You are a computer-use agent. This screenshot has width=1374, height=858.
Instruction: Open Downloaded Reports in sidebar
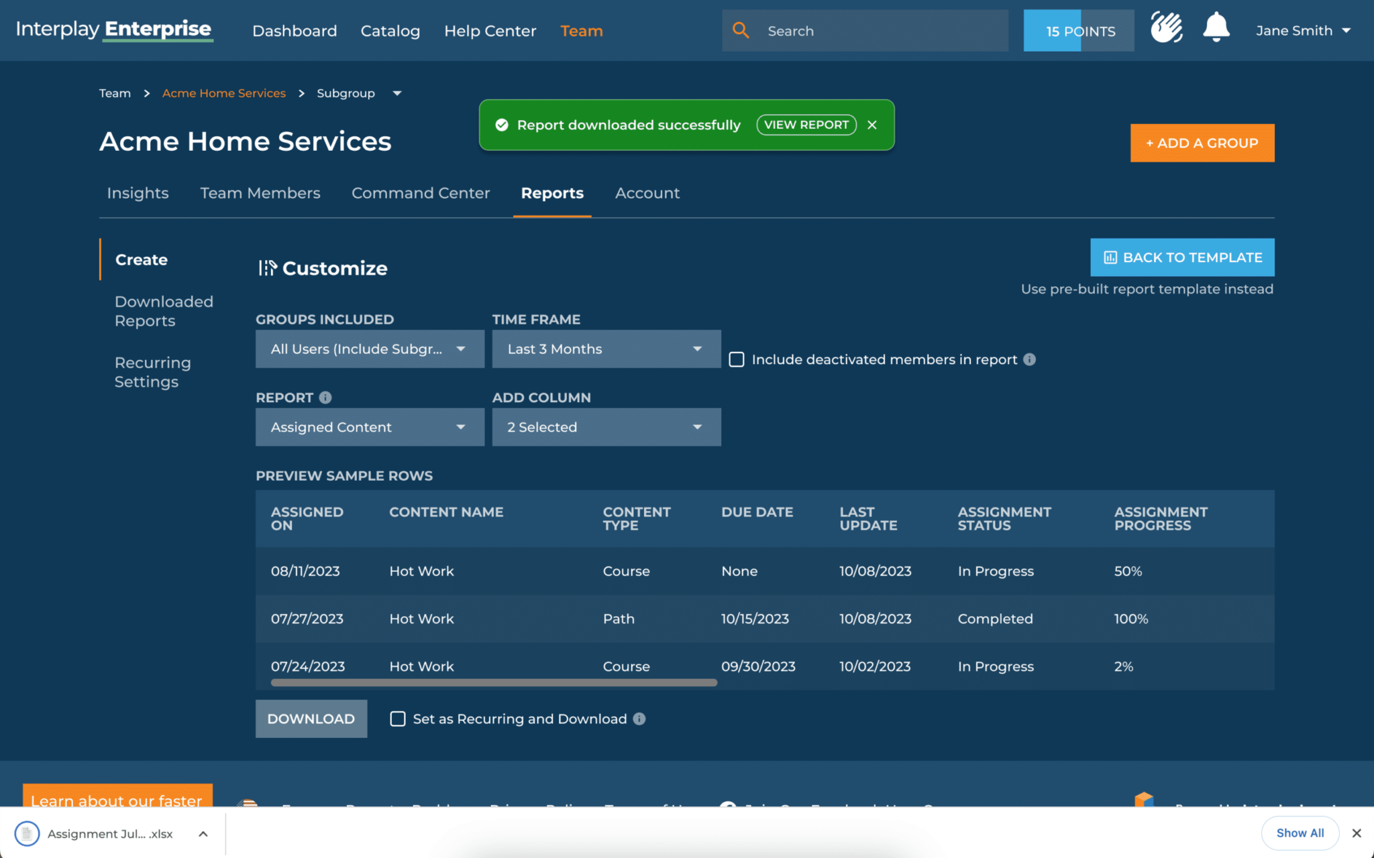click(164, 311)
